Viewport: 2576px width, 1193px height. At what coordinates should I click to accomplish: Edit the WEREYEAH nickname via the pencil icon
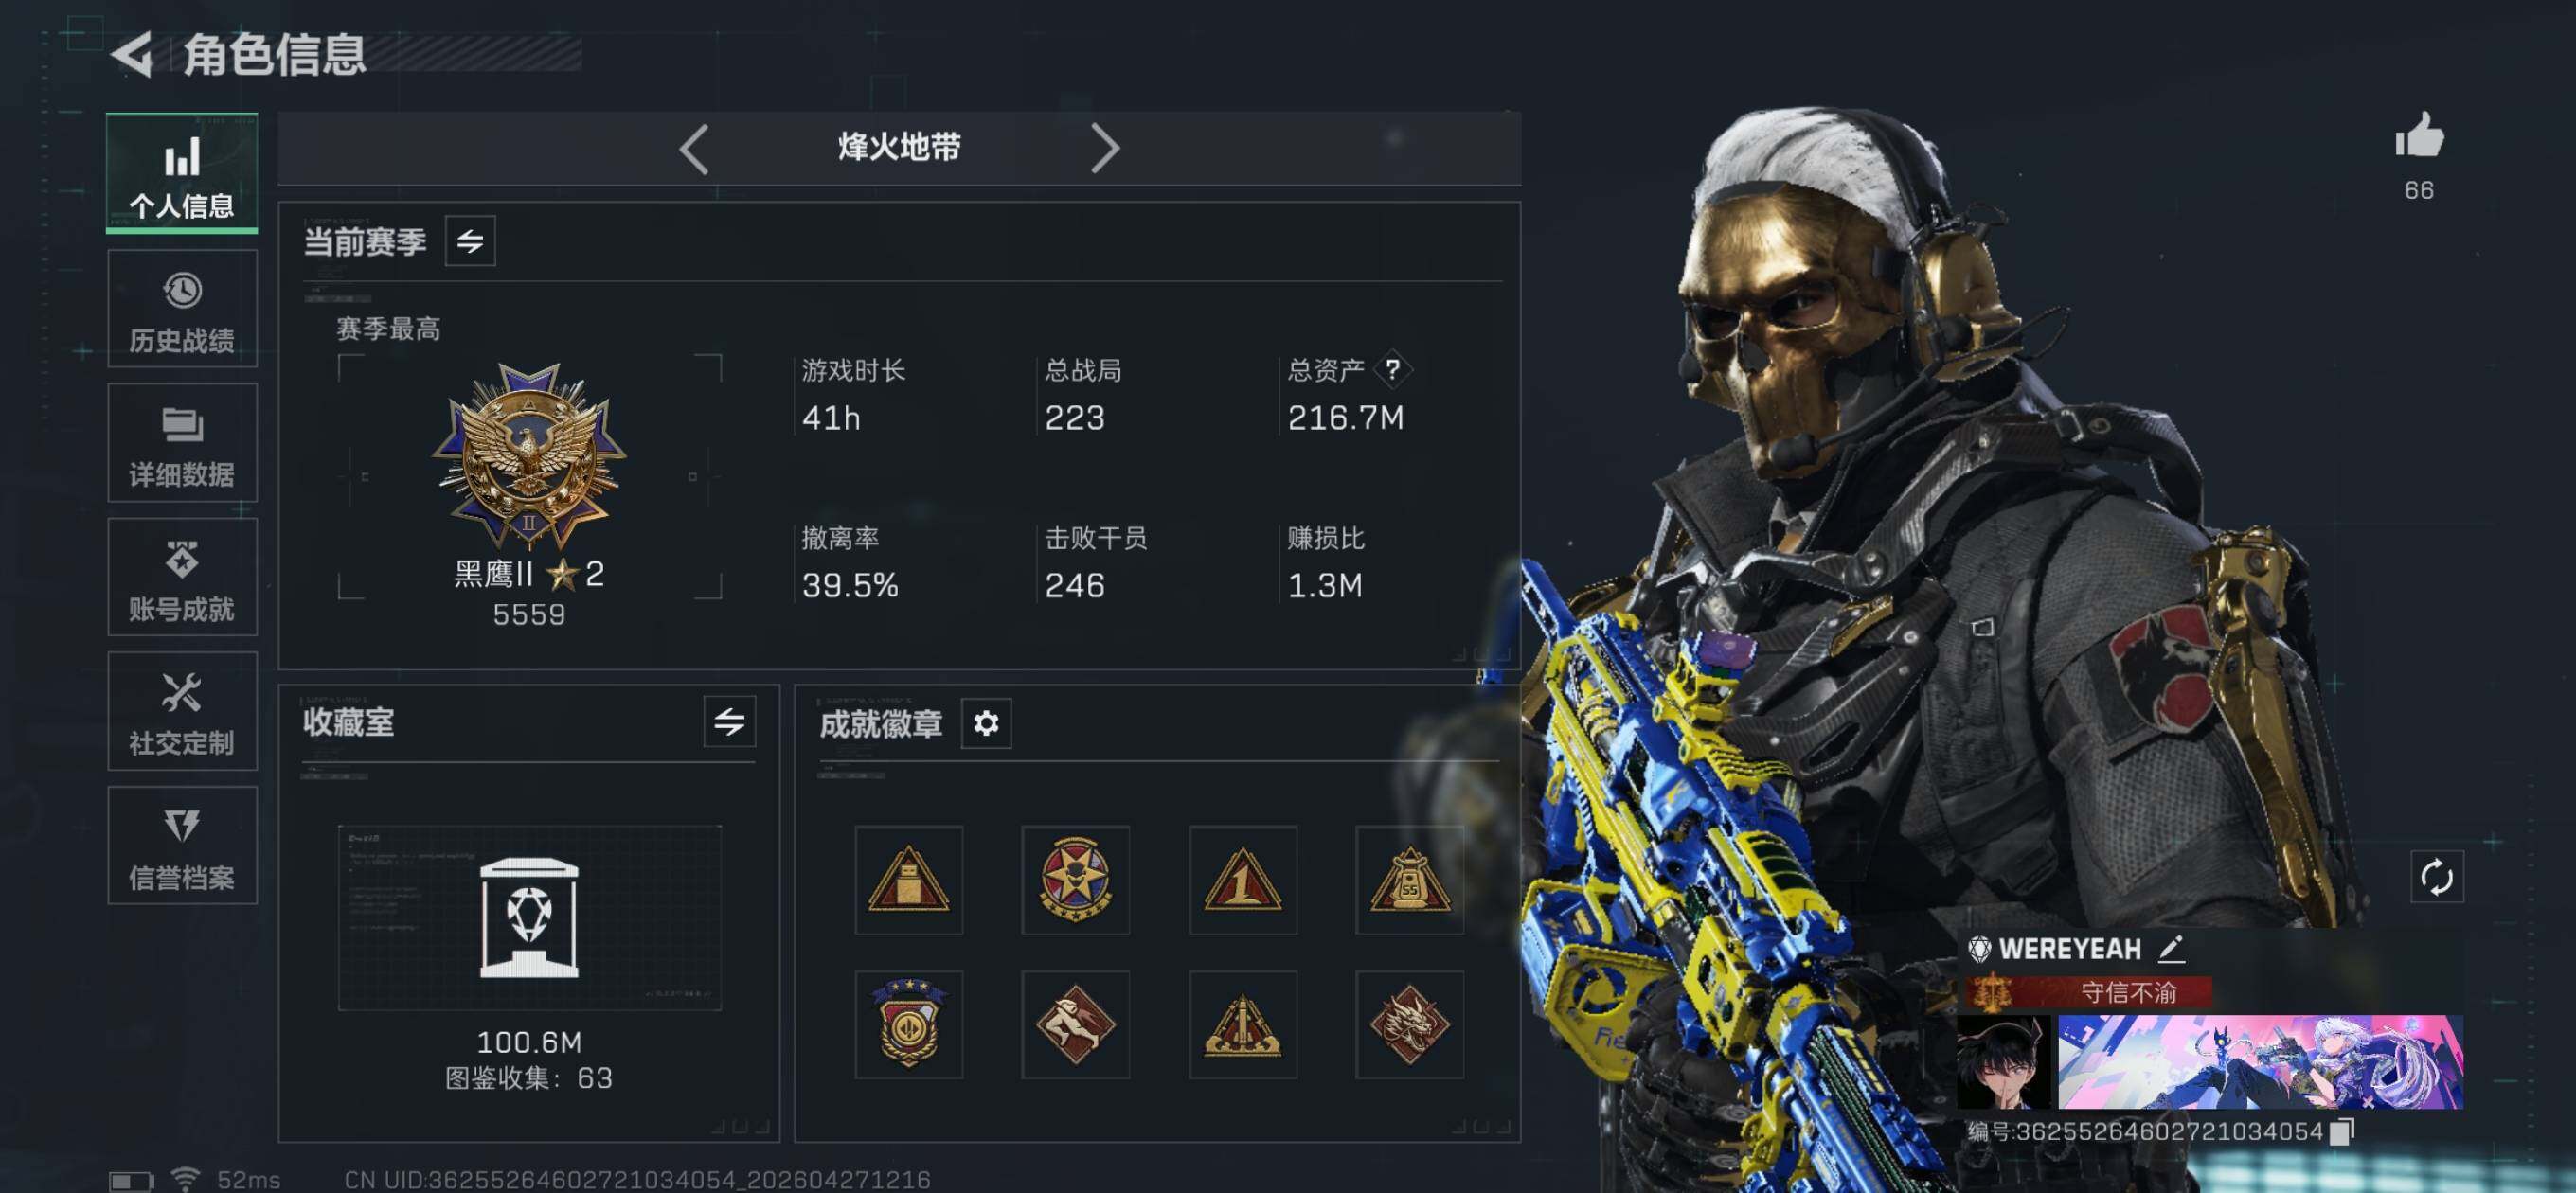(2170, 947)
